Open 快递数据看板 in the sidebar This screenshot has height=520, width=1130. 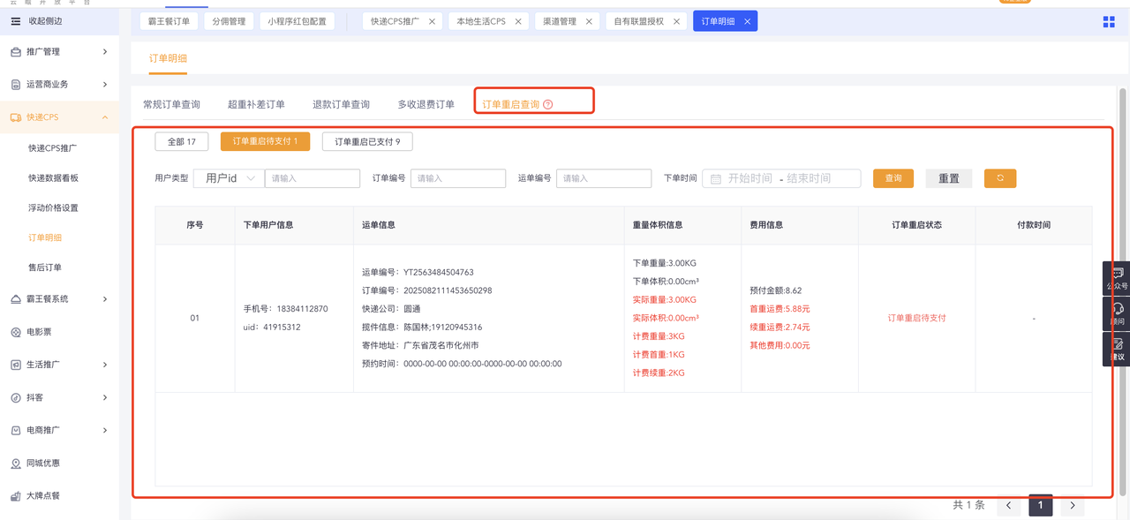click(x=53, y=178)
